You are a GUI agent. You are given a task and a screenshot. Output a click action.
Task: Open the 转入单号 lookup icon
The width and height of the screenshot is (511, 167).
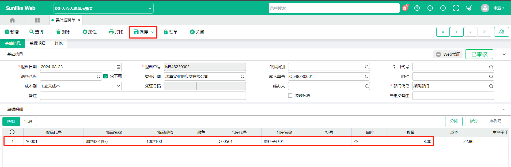(x=367, y=77)
